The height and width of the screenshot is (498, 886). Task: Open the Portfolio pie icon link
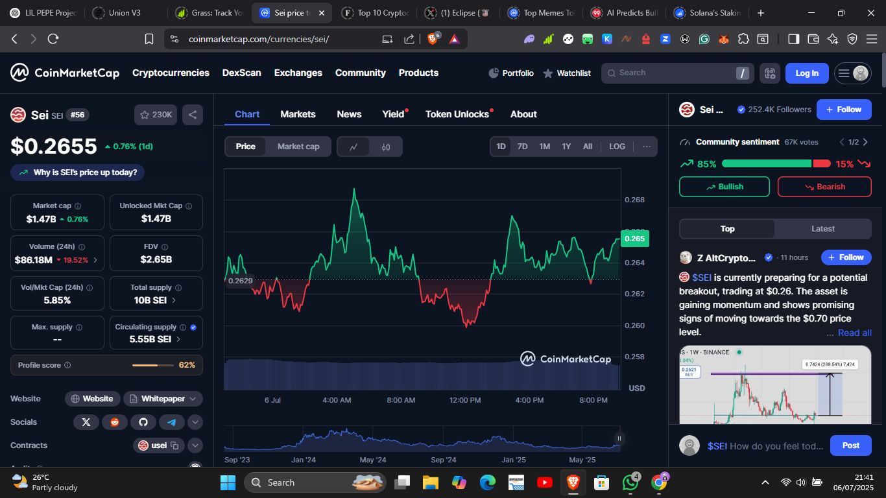[x=511, y=73]
